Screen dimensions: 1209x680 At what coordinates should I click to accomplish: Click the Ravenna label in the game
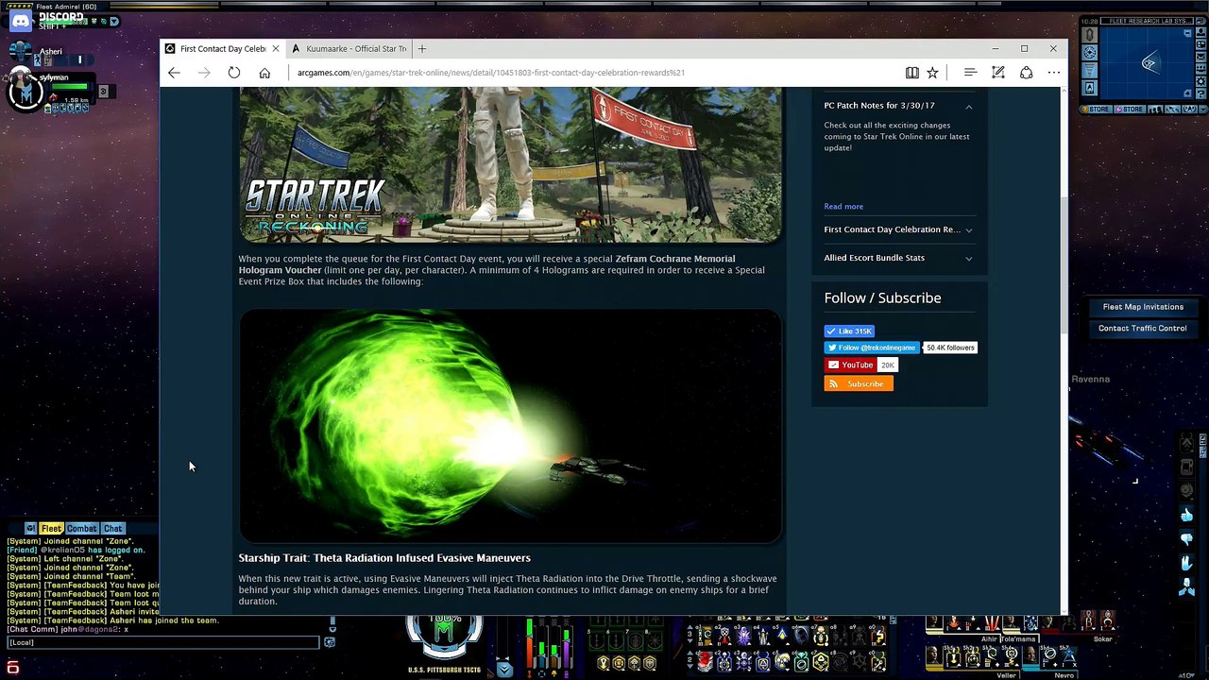click(1091, 380)
